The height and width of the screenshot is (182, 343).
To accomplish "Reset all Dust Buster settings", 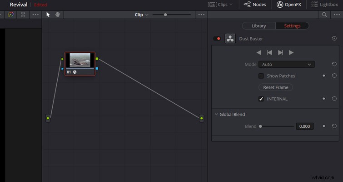I will [334, 39].
